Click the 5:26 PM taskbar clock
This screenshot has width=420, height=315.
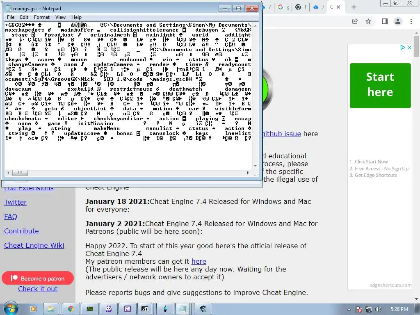pos(399,309)
